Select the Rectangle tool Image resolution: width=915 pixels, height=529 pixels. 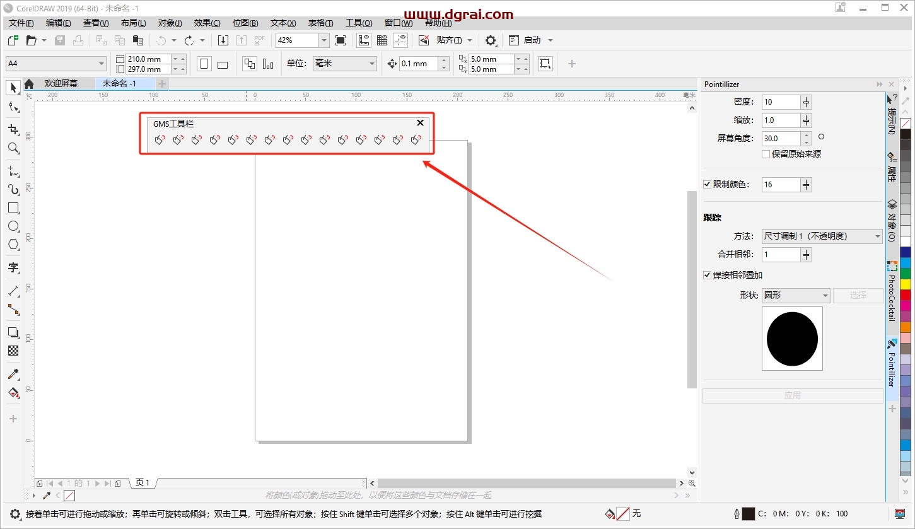[13, 207]
